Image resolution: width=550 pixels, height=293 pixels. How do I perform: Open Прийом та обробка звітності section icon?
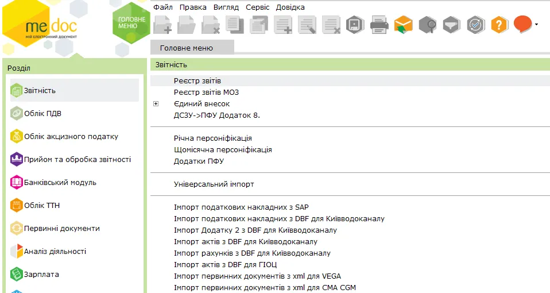click(17, 160)
